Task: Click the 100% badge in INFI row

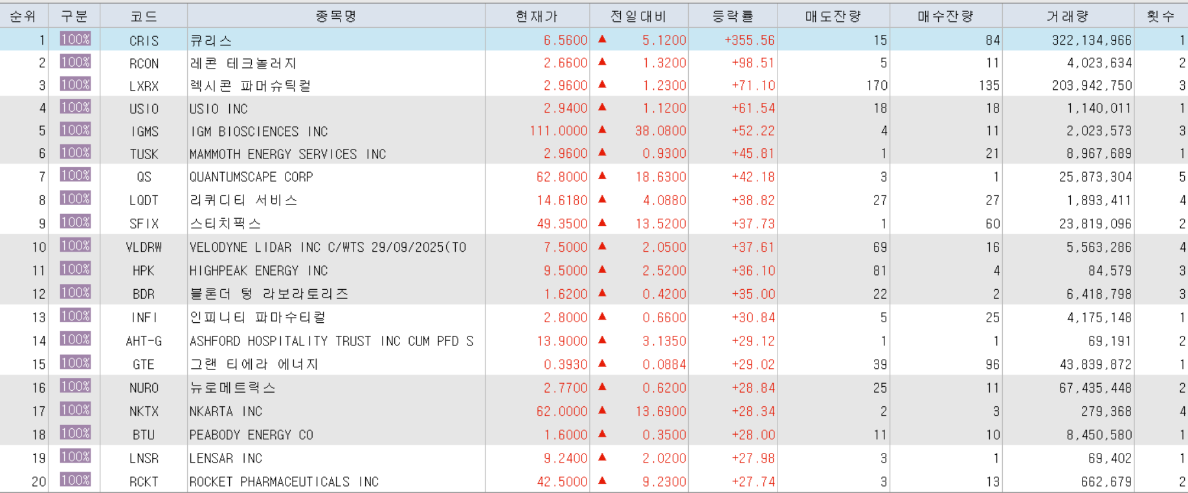Action: coord(75,316)
